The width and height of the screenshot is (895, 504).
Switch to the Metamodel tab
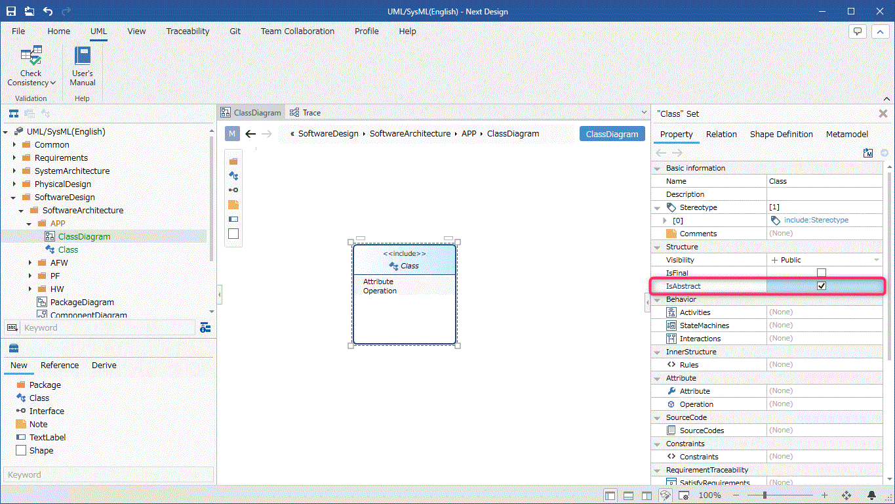848,134
